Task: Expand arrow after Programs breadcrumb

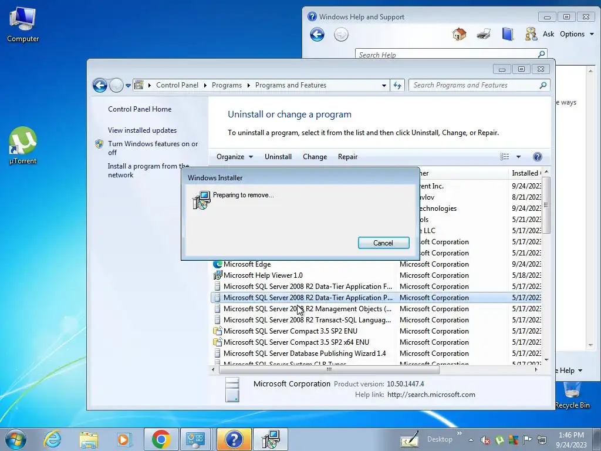Action: pos(248,85)
